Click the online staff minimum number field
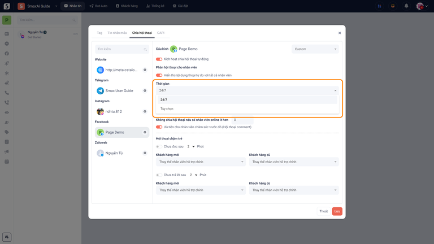 click(241, 120)
